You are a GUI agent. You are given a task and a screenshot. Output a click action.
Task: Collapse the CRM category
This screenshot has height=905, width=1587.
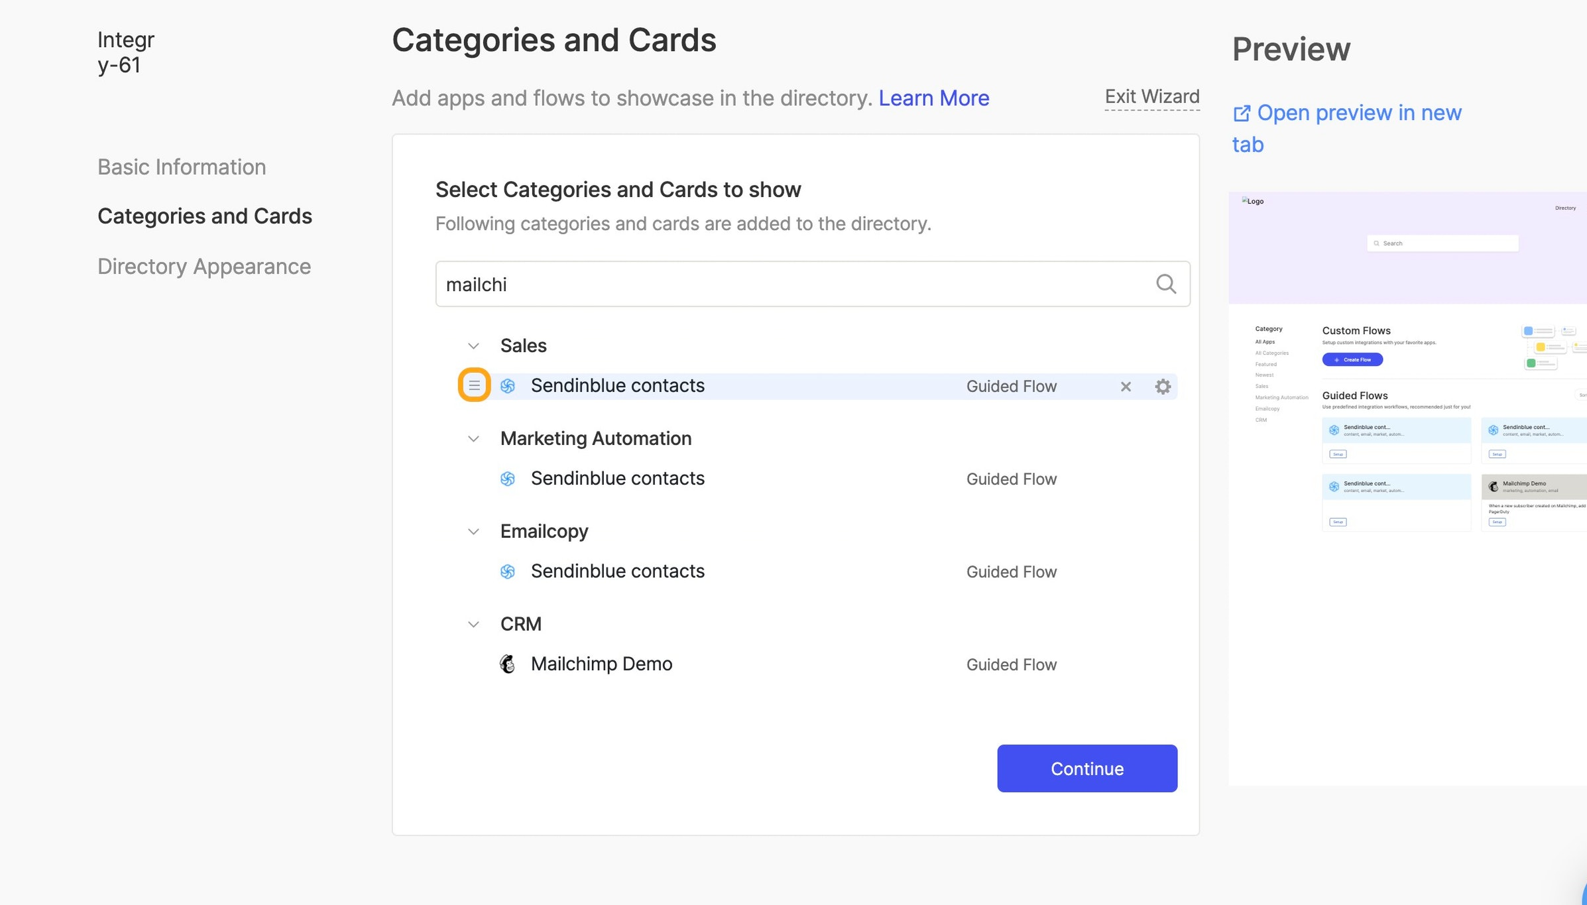click(x=473, y=625)
